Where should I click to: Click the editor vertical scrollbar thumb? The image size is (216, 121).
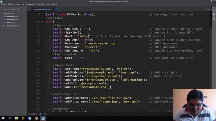click(211, 20)
